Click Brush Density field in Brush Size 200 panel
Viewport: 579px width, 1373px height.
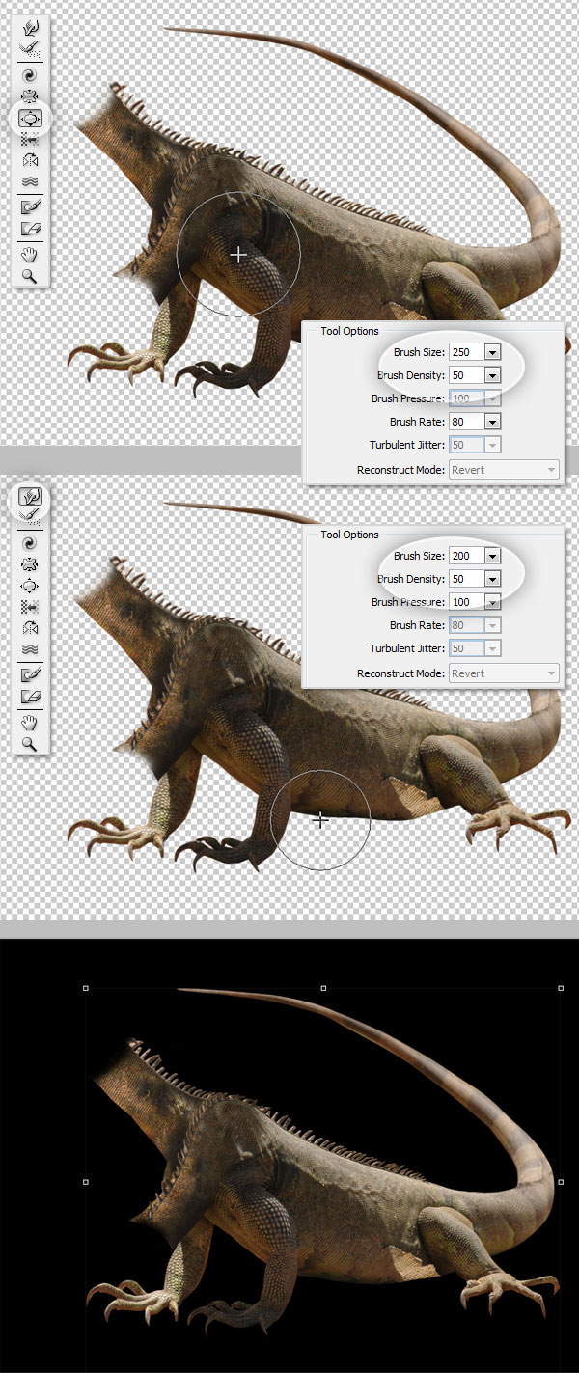(x=466, y=579)
